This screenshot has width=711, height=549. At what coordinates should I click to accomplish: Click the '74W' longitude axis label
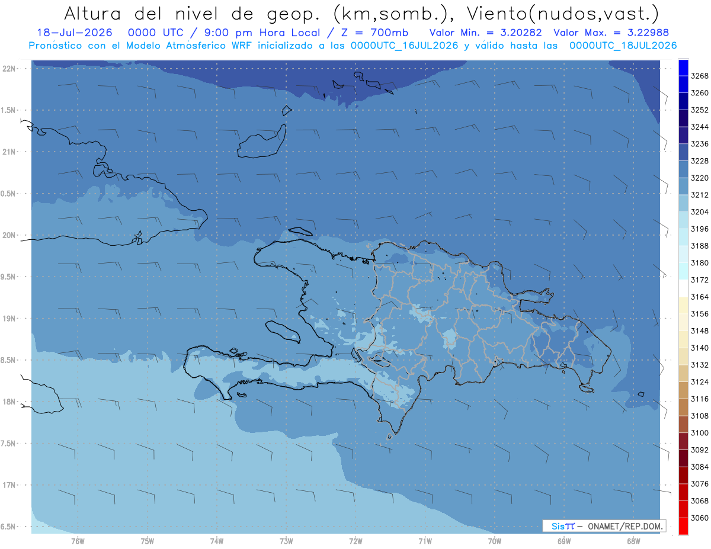coord(217,541)
